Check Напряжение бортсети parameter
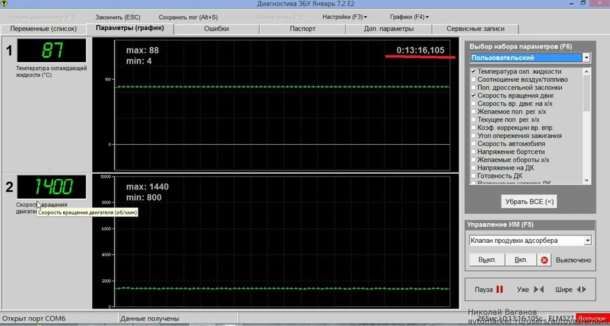Viewport: 610px width, 326px height. (474, 152)
